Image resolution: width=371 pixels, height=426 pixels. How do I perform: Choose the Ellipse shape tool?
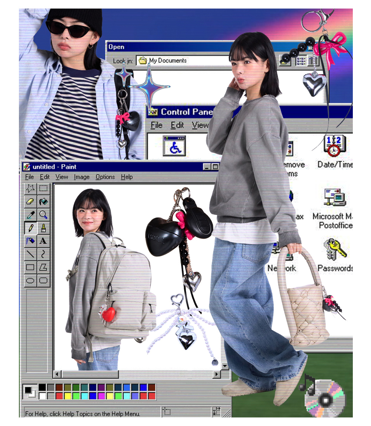point(30,280)
